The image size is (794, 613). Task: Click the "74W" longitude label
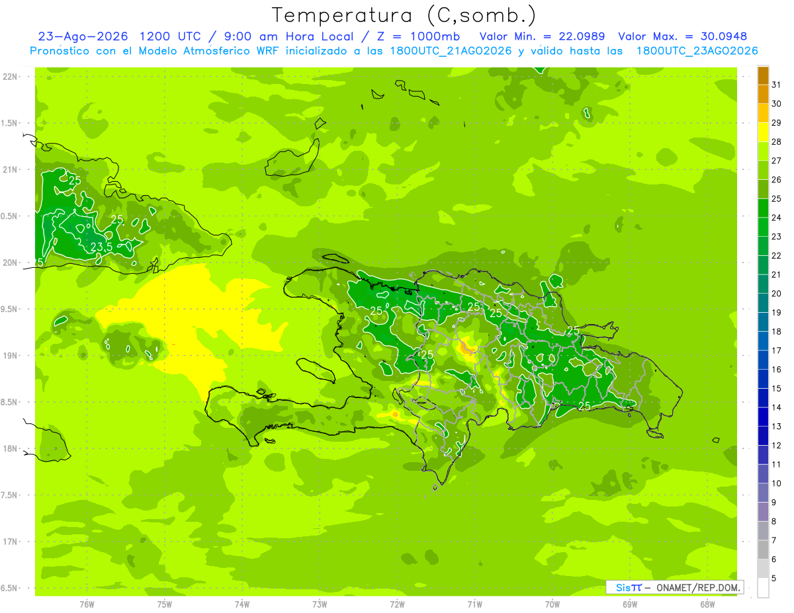click(242, 604)
